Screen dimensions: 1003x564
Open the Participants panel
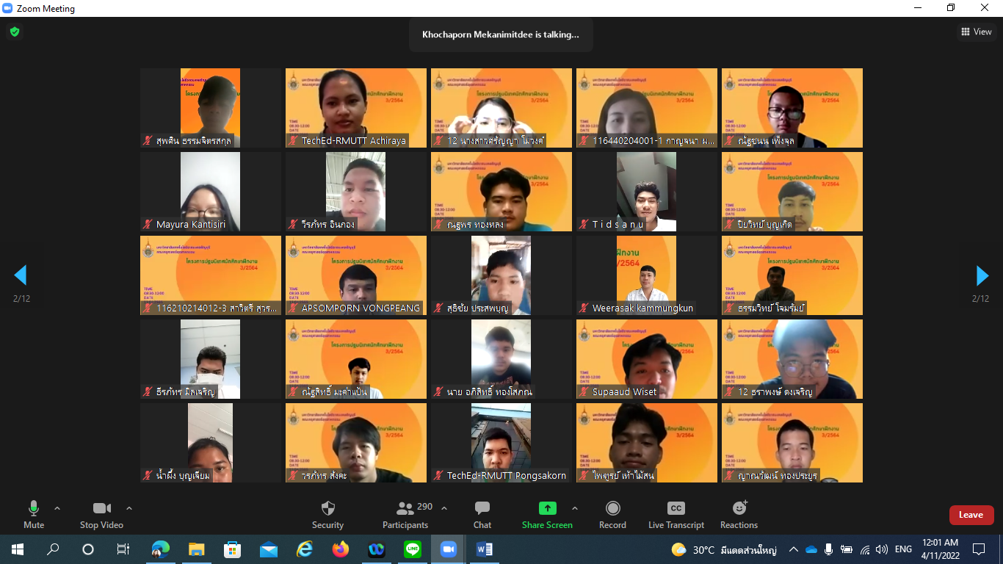click(405, 514)
